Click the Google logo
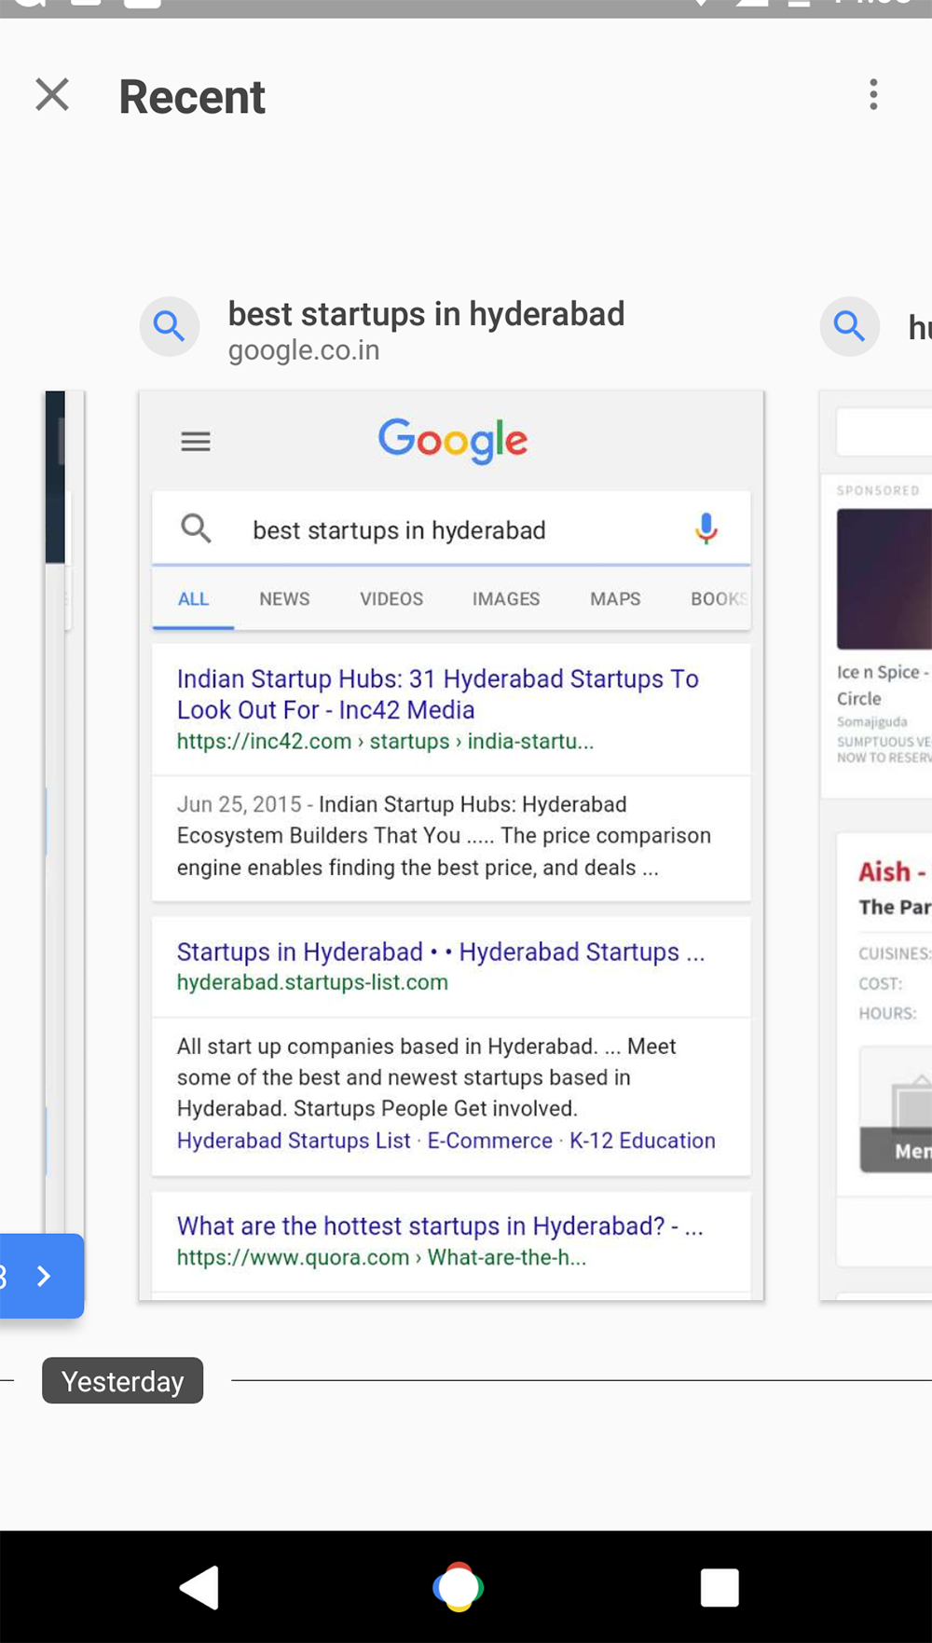Screen dimensions: 932x1643 [453, 441]
